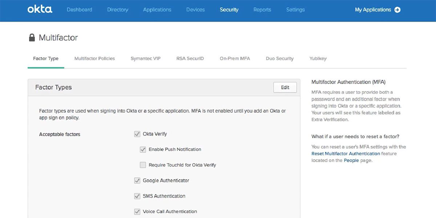Click the People page link
The width and height of the screenshot is (436, 218).
tap(351, 160)
